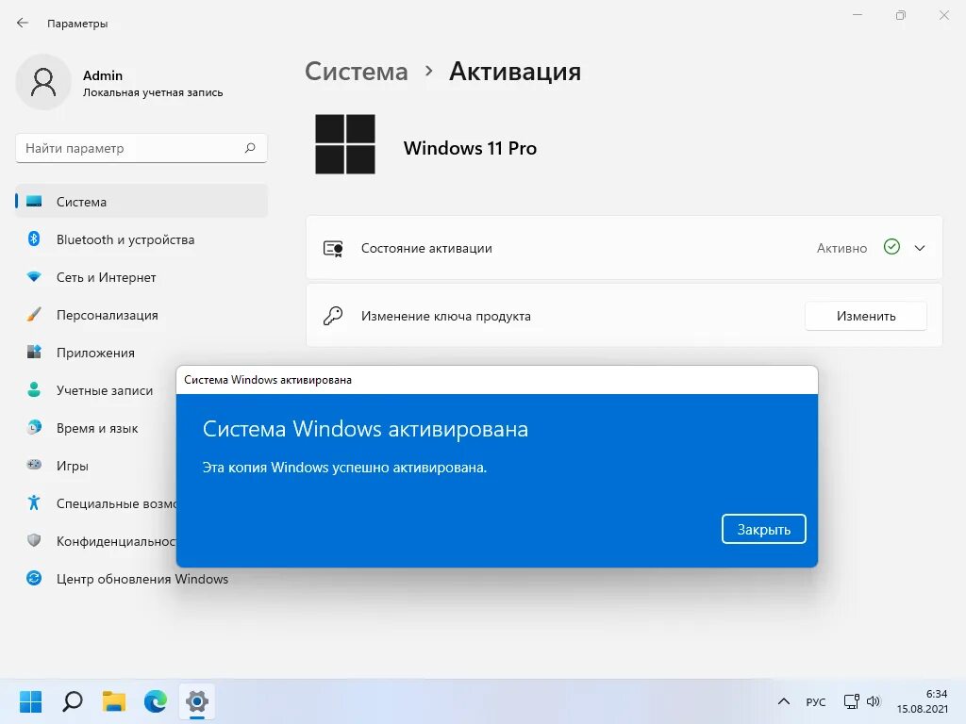The image size is (966, 724).
Task: Click the Изменить product key button
Action: (x=866, y=316)
